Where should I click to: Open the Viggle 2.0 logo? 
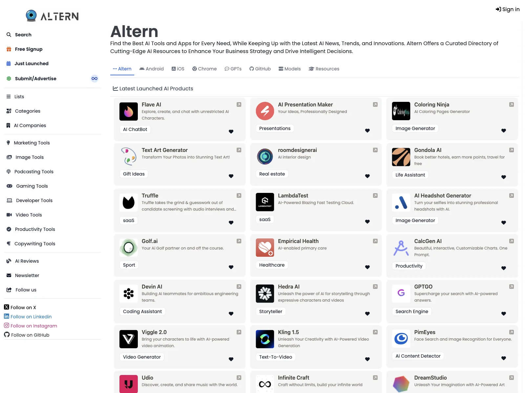pyautogui.click(x=129, y=339)
